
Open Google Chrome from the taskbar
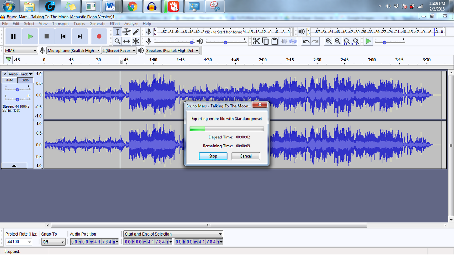pyautogui.click(x=132, y=6)
